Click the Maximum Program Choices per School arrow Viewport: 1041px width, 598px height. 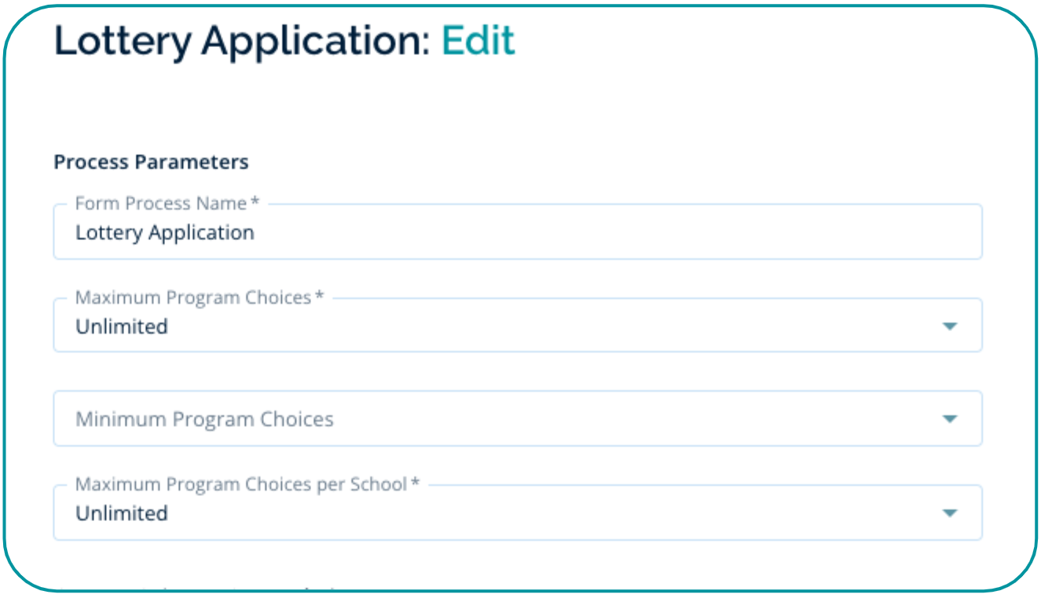click(949, 512)
